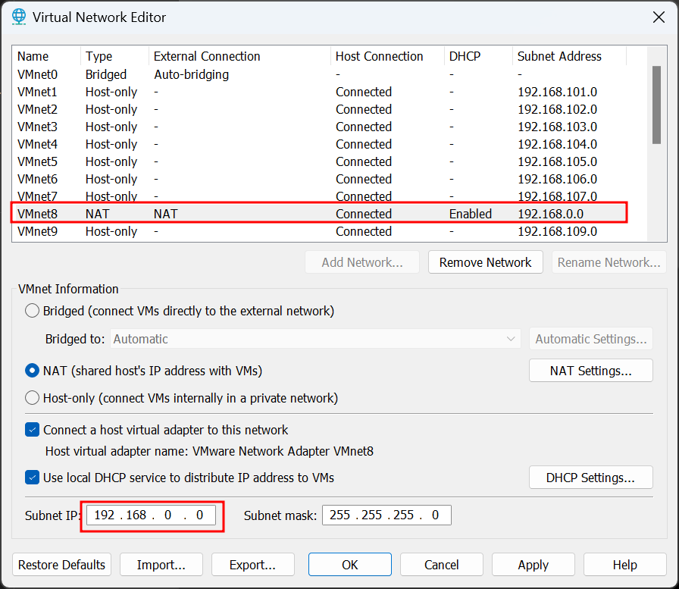
Task: Open Help for the editor
Action: coord(625,565)
